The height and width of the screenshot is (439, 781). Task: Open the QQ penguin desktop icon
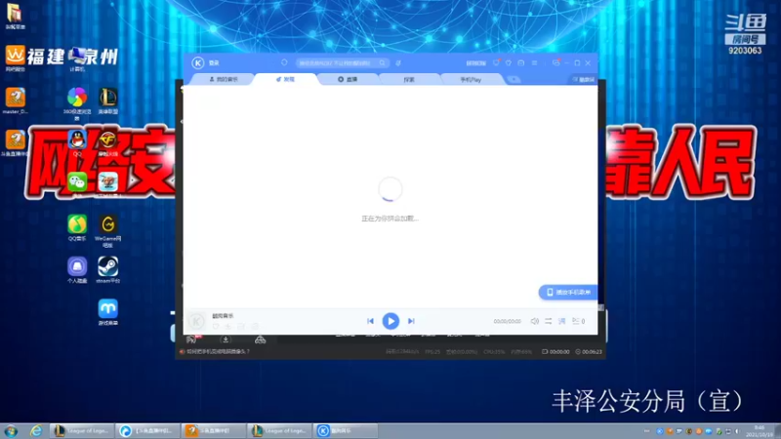77,141
